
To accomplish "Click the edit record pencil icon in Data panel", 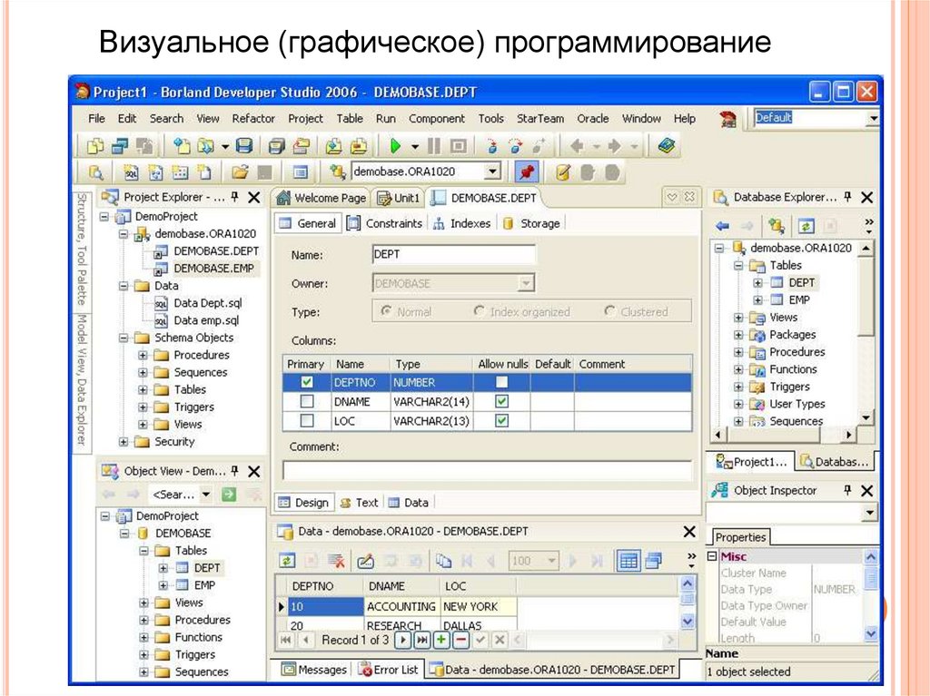I will pos(365,560).
